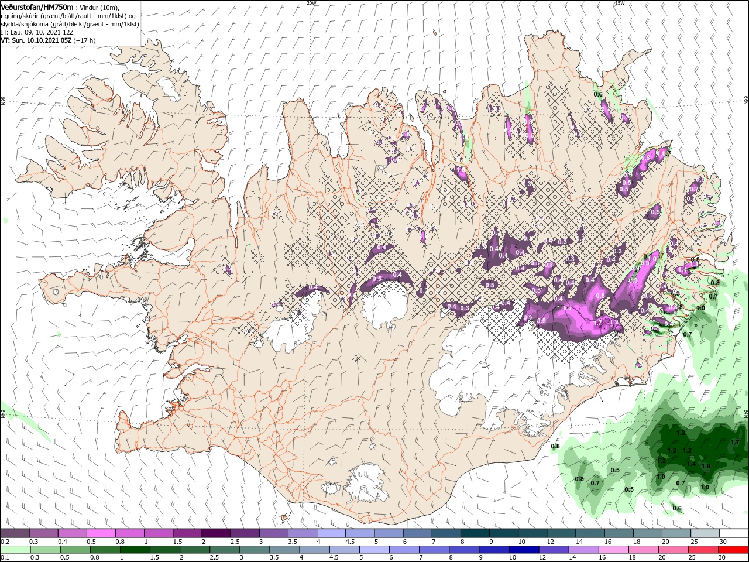Choose darkest purple 2 swatch in upper legend

click(216, 533)
